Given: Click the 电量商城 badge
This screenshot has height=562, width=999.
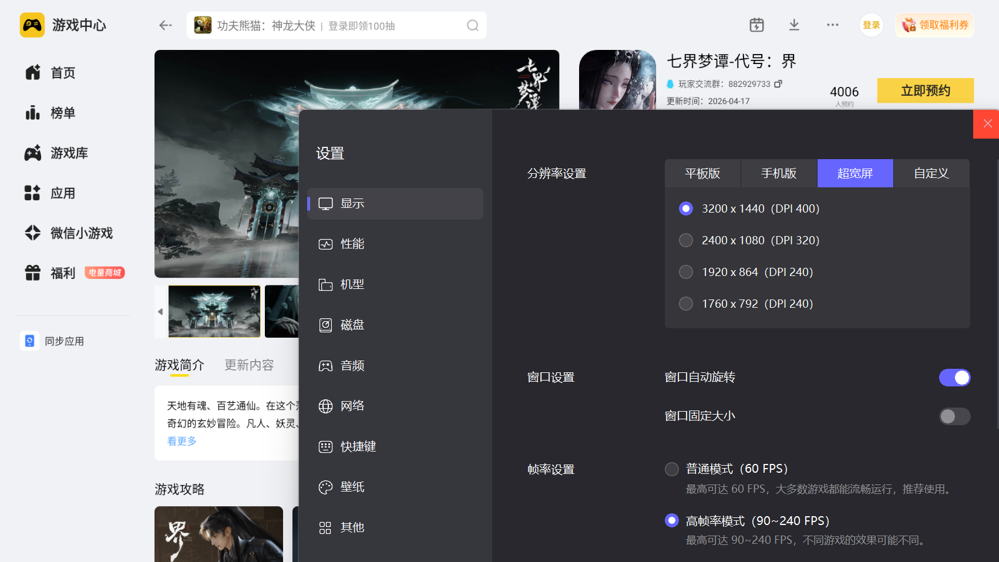Looking at the screenshot, I should 105,272.
